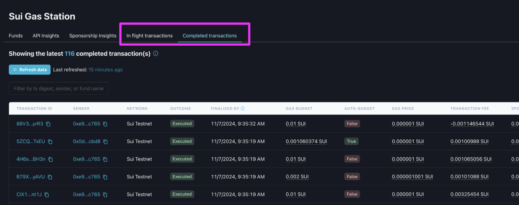Viewport: 519px width, 205px height.
Task: Click timestamp 11/7/2024, 9:35:32 AM
Action: 238,124
